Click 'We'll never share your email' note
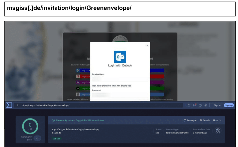This screenshot has height=147, width=238. click(x=111, y=86)
